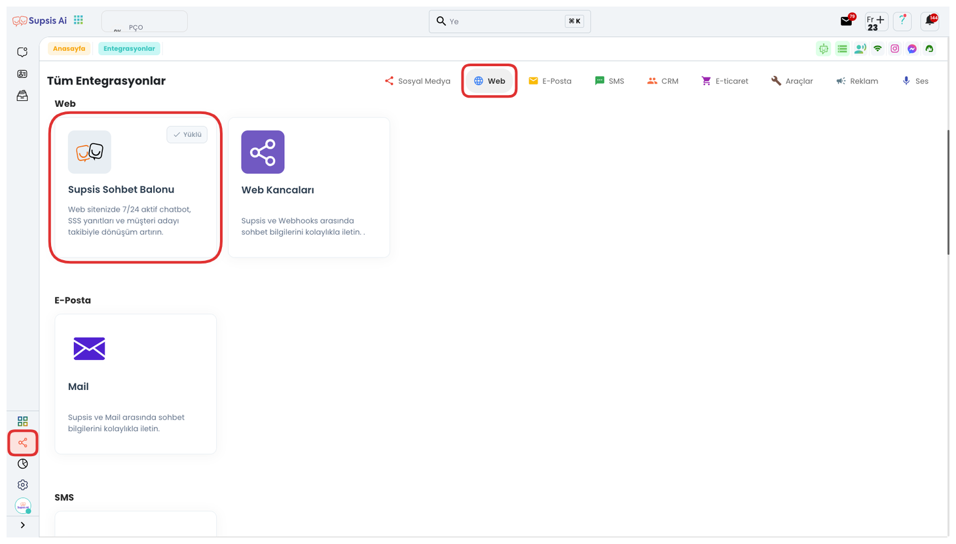Click the PÇO box in header
This screenshot has width=956, height=544.
pos(144,22)
